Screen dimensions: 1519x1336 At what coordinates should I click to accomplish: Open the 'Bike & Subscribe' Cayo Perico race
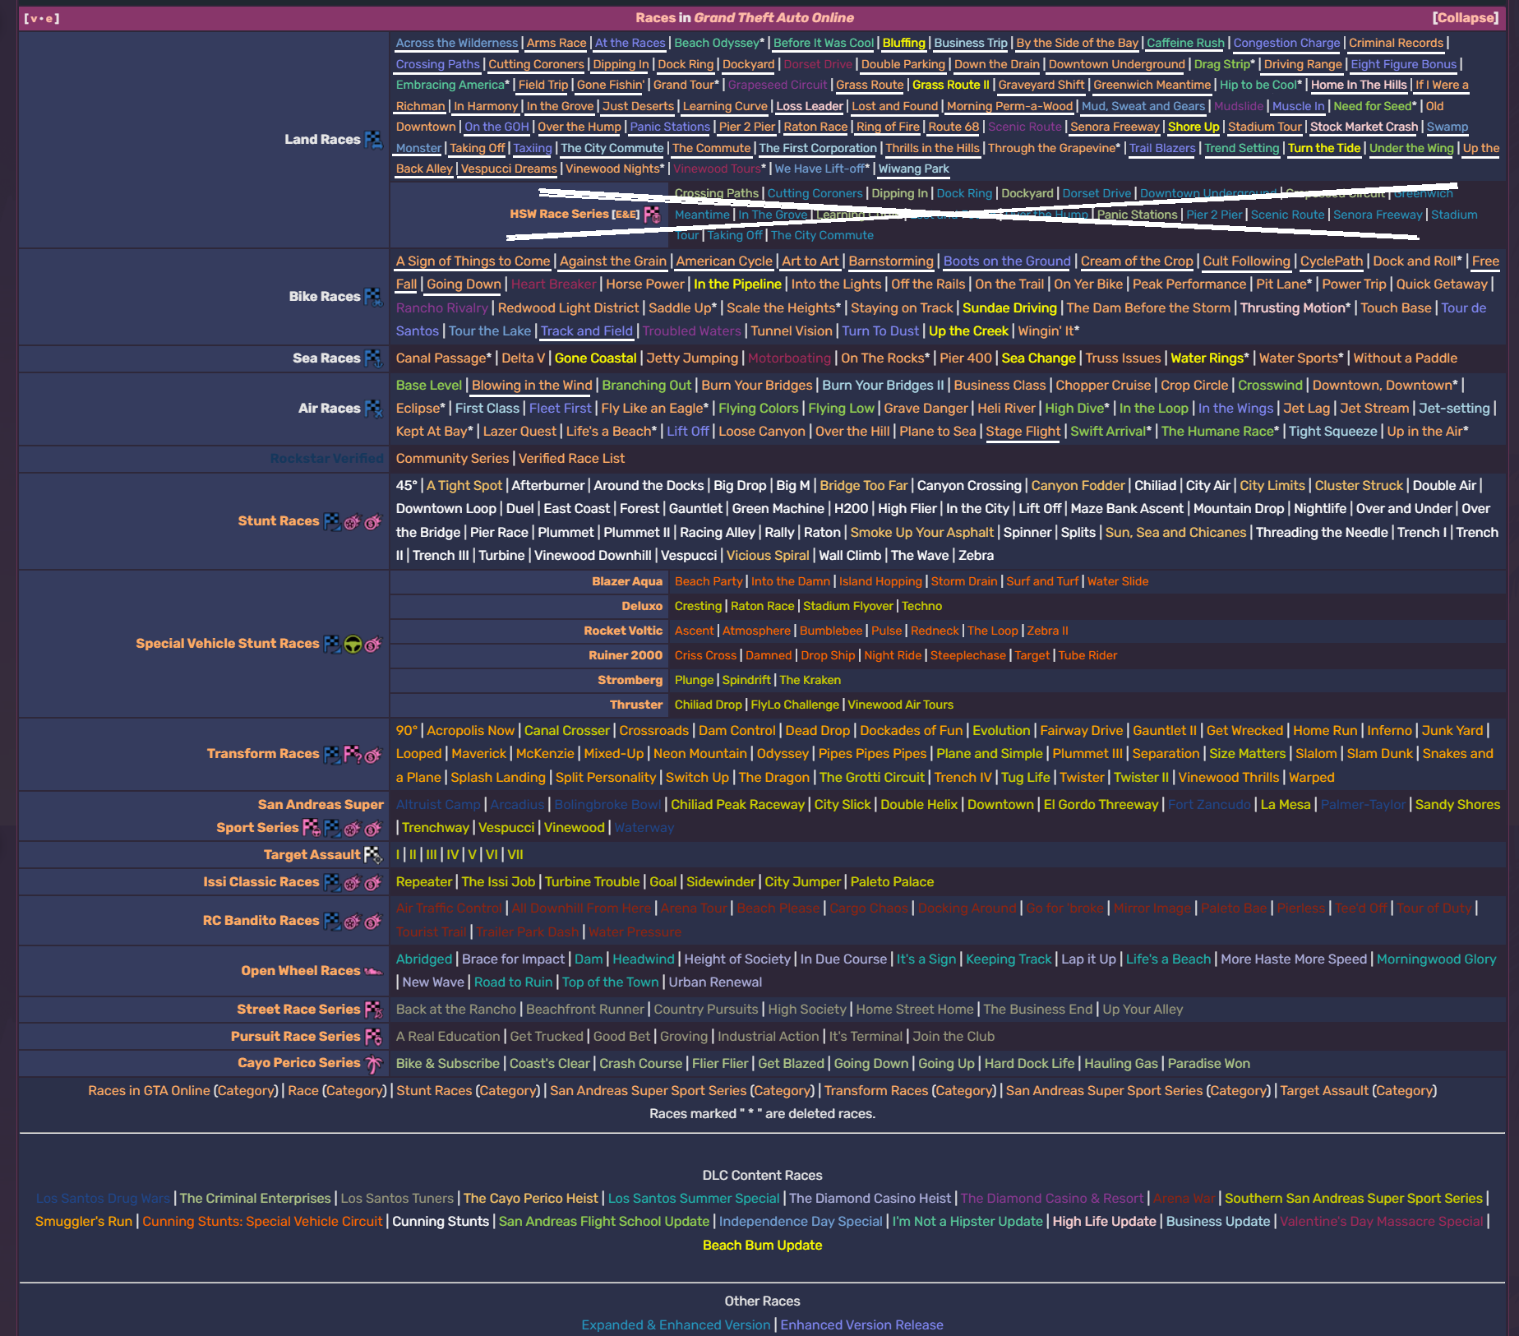coord(447,1064)
